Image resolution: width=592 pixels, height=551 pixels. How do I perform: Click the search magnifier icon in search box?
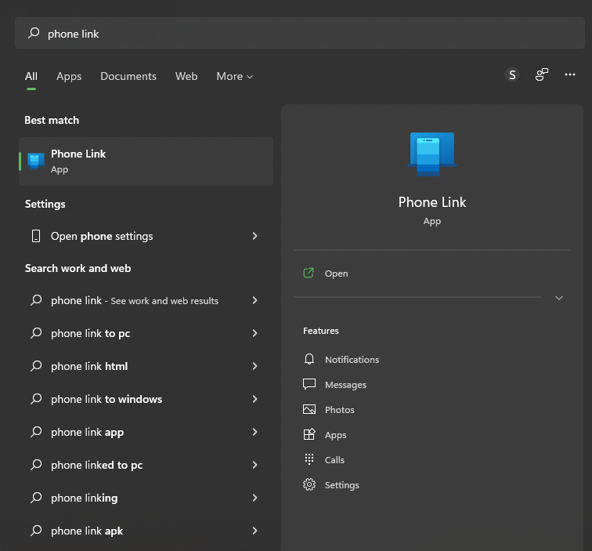(34, 33)
